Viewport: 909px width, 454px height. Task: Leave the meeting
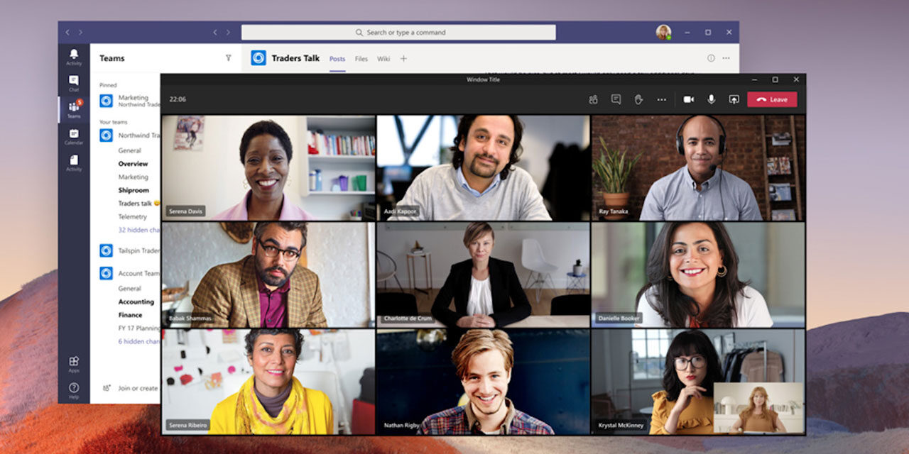772,99
